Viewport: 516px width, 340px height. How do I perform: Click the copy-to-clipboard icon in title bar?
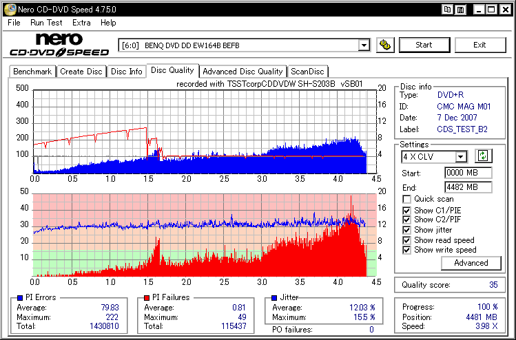pos(448,10)
